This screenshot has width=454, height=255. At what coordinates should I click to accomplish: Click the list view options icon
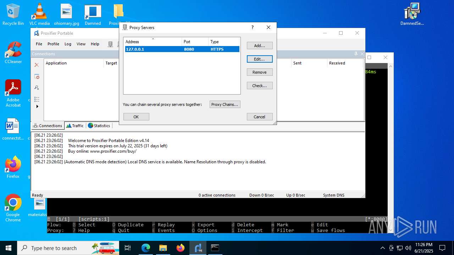(x=37, y=99)
